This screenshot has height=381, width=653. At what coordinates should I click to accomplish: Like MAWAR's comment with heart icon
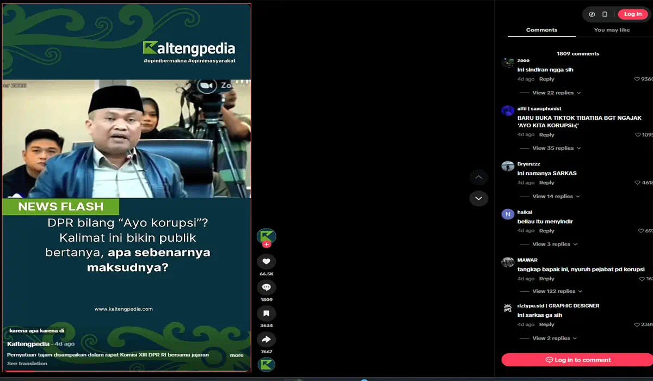[x=642, y=279]
